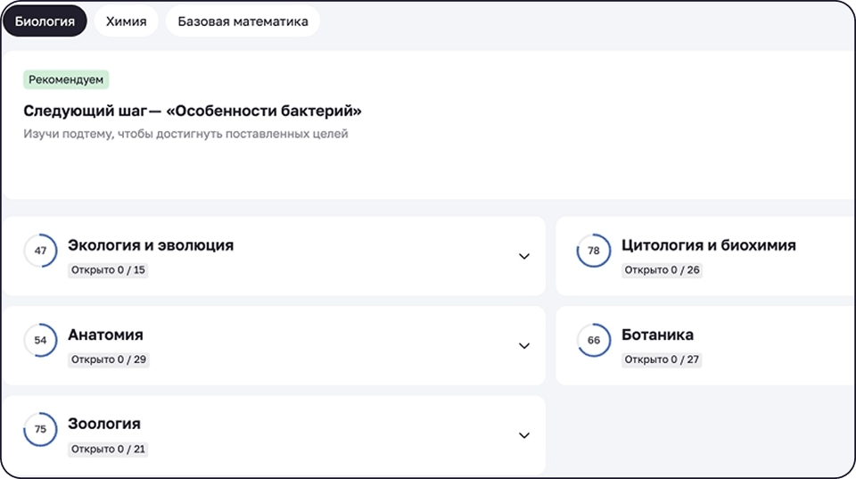The width and height of the screenshot is (856, 479).
Task: Expand the Зоология section chevron
Action: [524, 435]
